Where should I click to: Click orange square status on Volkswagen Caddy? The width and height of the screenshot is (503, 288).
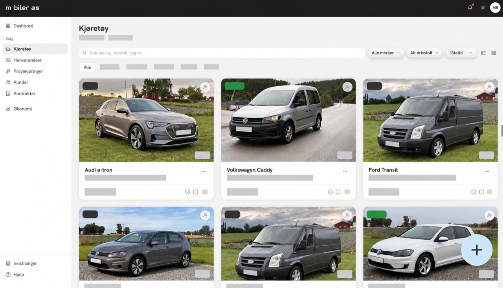click(x=338, y=192)
